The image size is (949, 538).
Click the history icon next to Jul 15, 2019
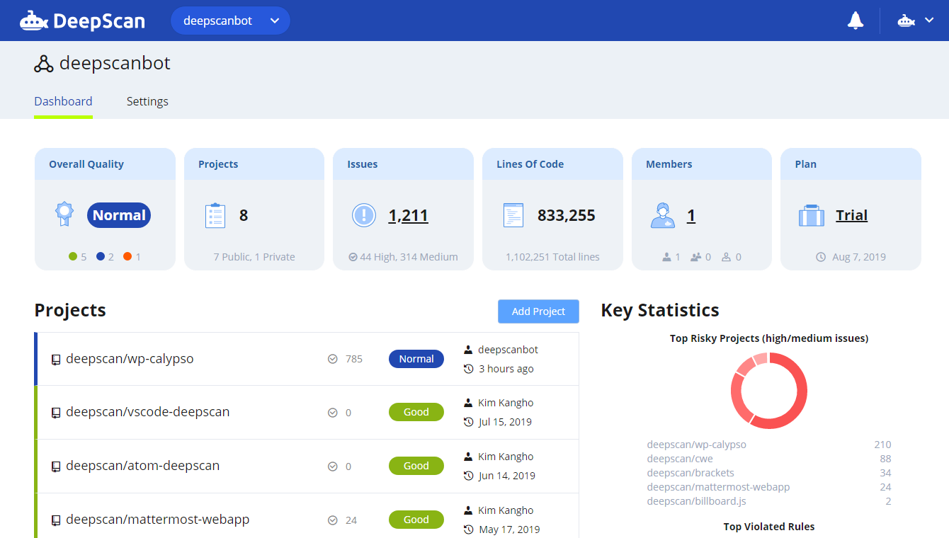pos(468,422)
